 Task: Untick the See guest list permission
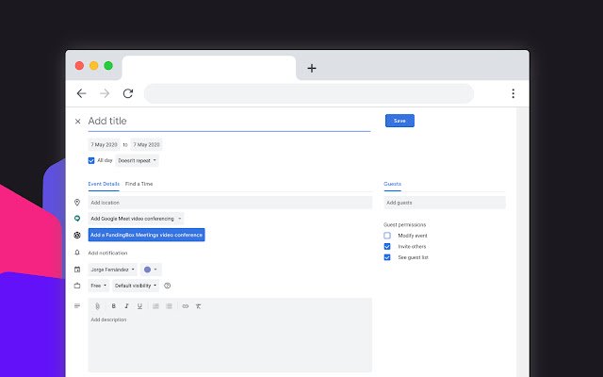[x=387, y=257]
